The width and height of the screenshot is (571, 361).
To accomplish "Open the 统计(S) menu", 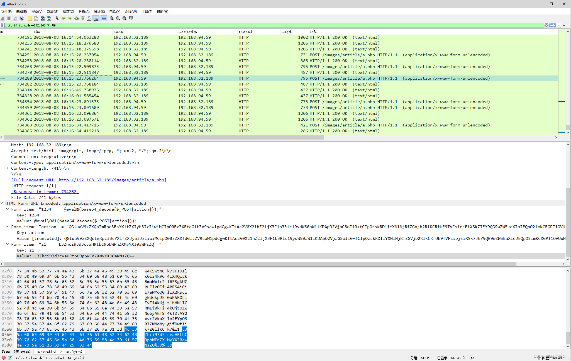I will click(x=99, y=12).
